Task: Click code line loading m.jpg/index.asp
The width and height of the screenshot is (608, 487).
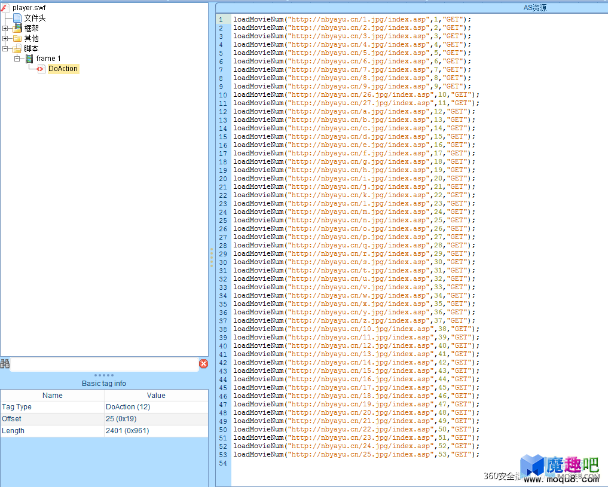Action: (x=354, y=212)
